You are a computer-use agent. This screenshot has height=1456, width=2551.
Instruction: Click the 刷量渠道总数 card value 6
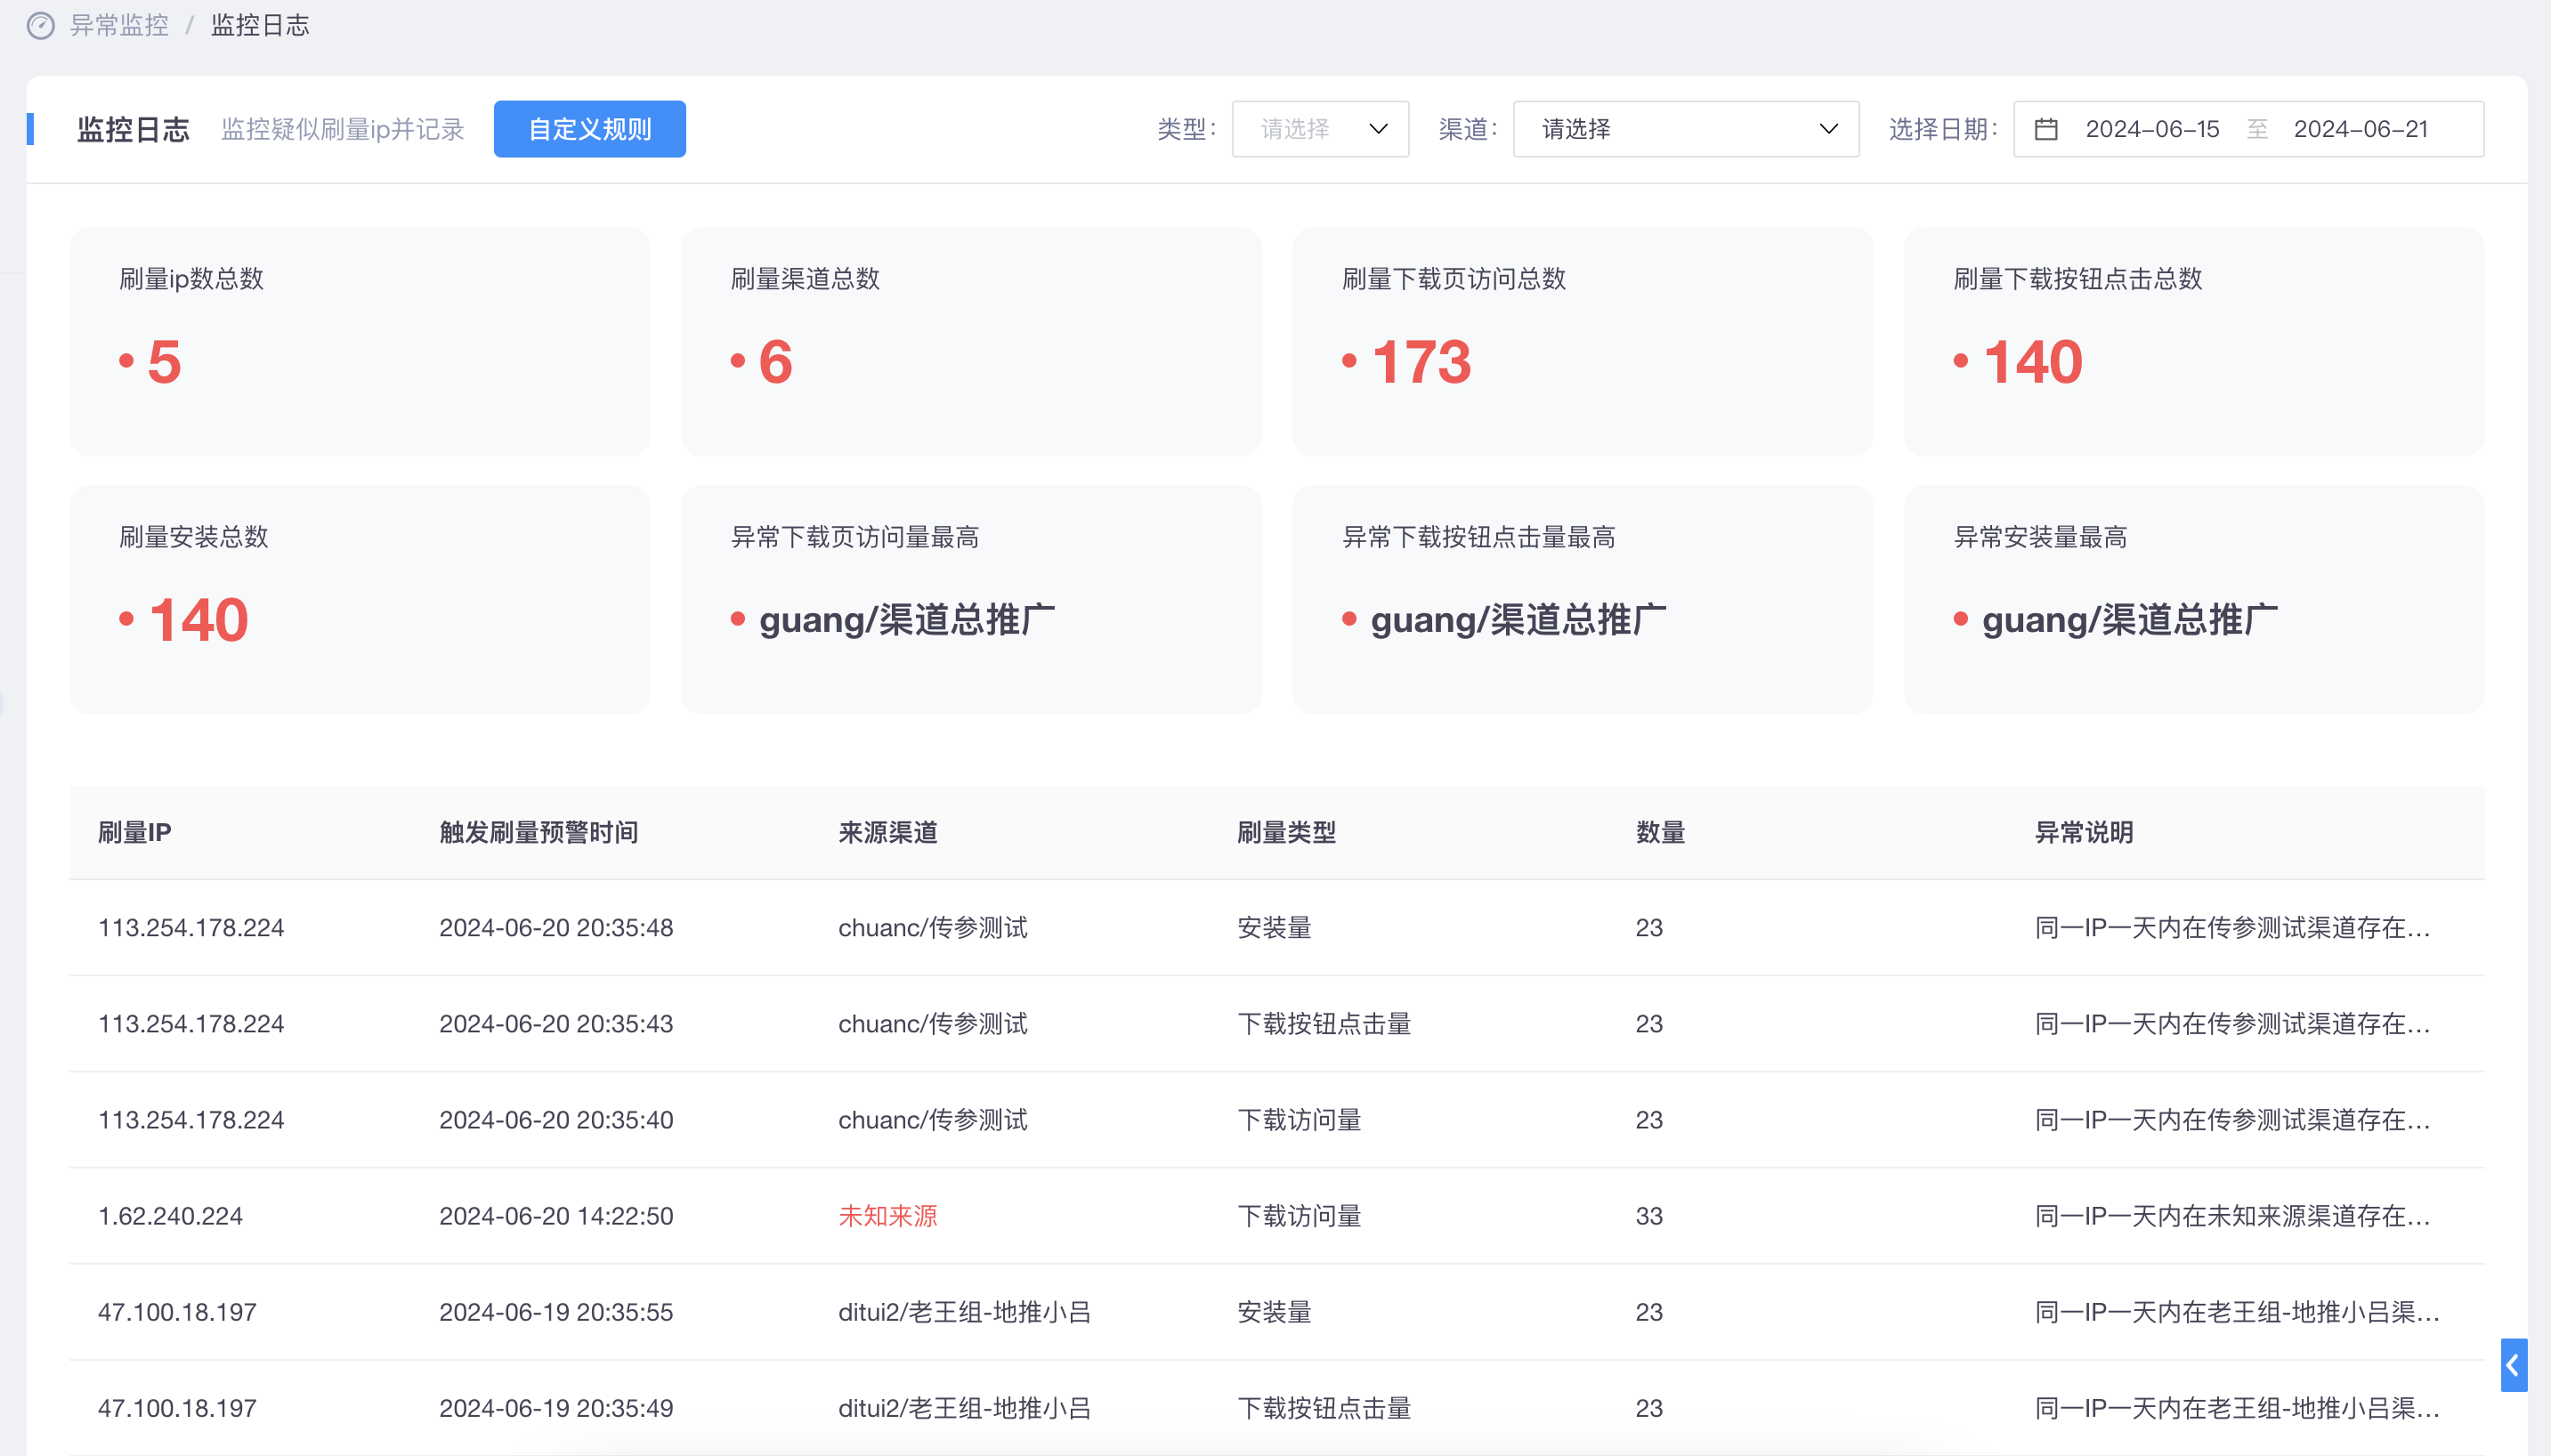[x=776, y=361]
